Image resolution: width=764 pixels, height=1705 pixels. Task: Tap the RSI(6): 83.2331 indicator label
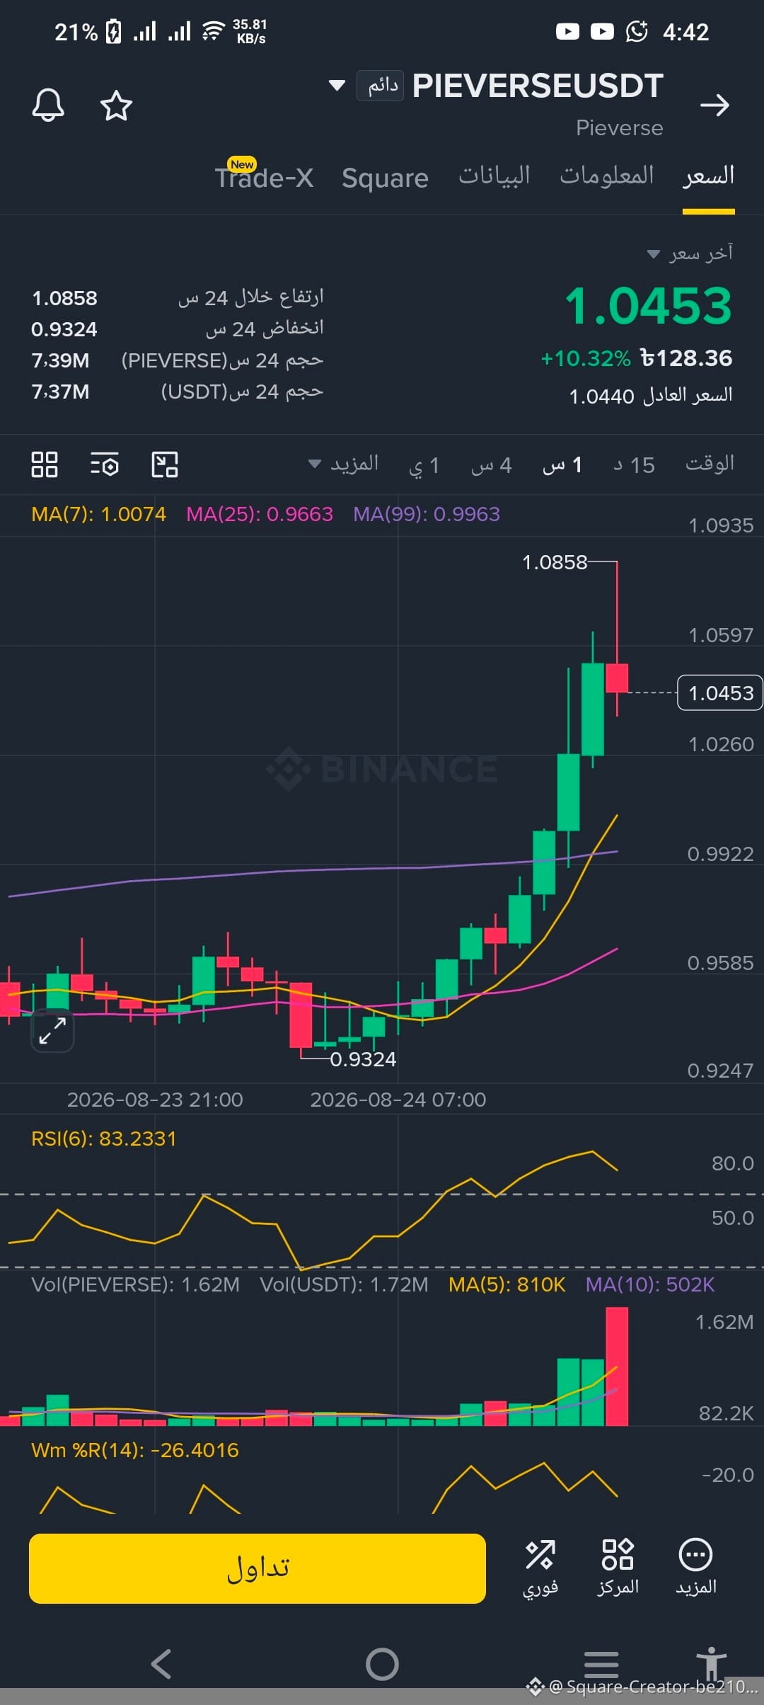[x=104, y=1139]
